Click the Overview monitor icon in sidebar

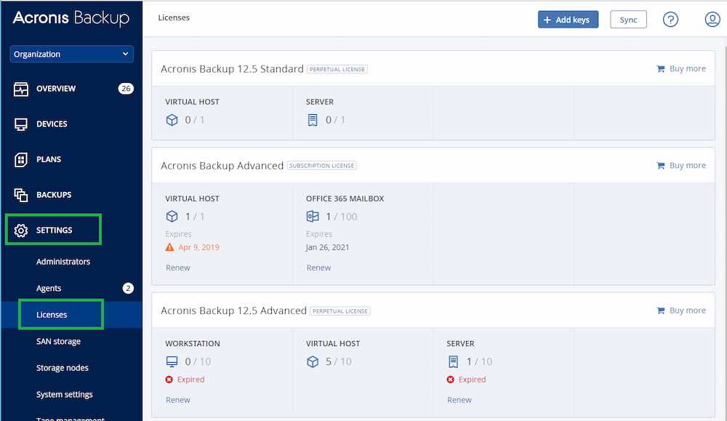coord(21,89)
